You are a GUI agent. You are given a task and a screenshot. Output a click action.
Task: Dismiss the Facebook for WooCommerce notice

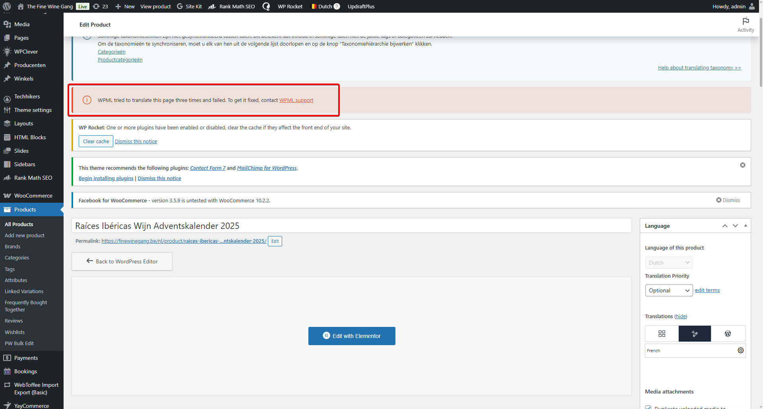(x=728, y=200)
